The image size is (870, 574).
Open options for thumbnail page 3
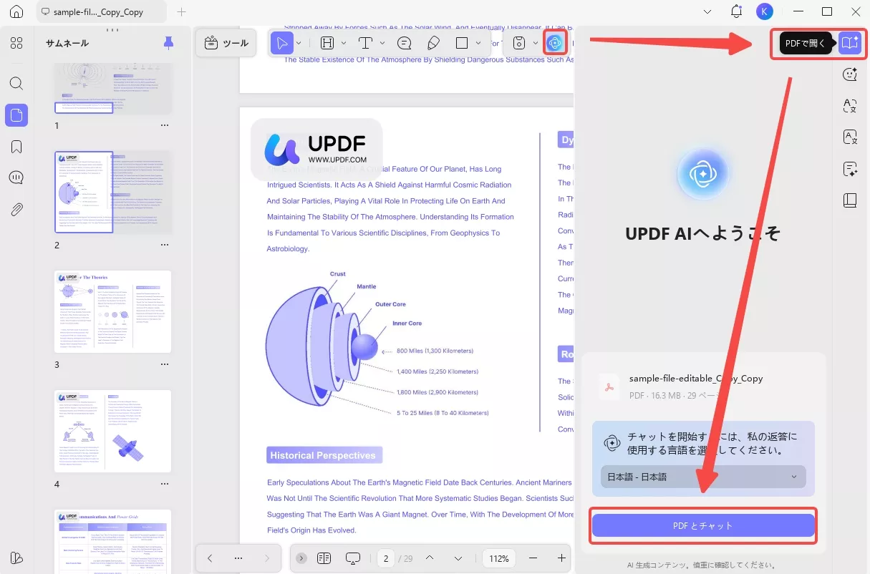(x=165, y=364)
